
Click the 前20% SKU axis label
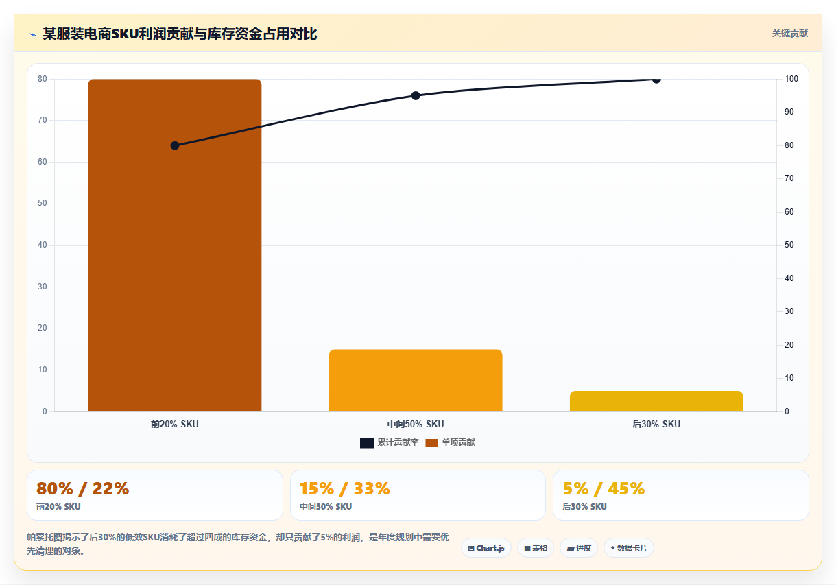click(175, 425)
